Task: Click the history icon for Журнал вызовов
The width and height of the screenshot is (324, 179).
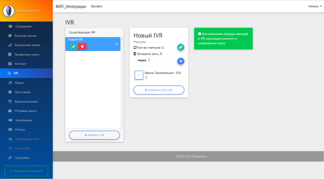Action: coord(10,101)
